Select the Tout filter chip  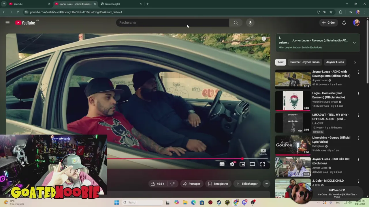click(281, 62)
